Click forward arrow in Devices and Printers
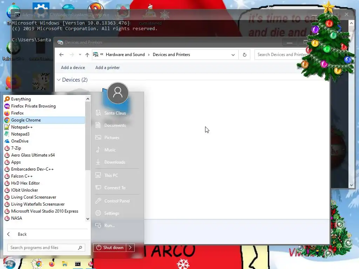 click(x=72, y=55)
